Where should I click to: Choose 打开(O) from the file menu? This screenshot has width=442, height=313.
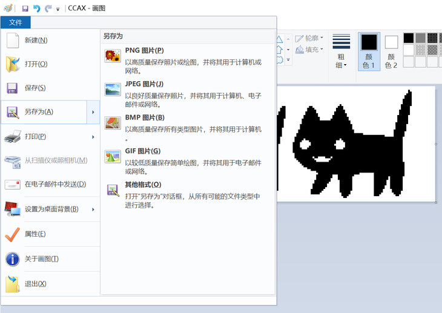coord(50,64)
